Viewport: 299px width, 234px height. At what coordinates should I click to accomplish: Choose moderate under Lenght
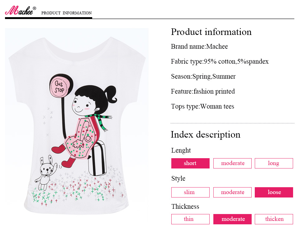[232, 163]
